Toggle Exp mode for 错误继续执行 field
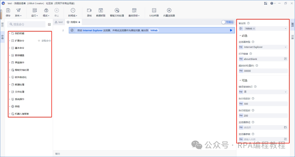The image size is (295, 157). 241,92
